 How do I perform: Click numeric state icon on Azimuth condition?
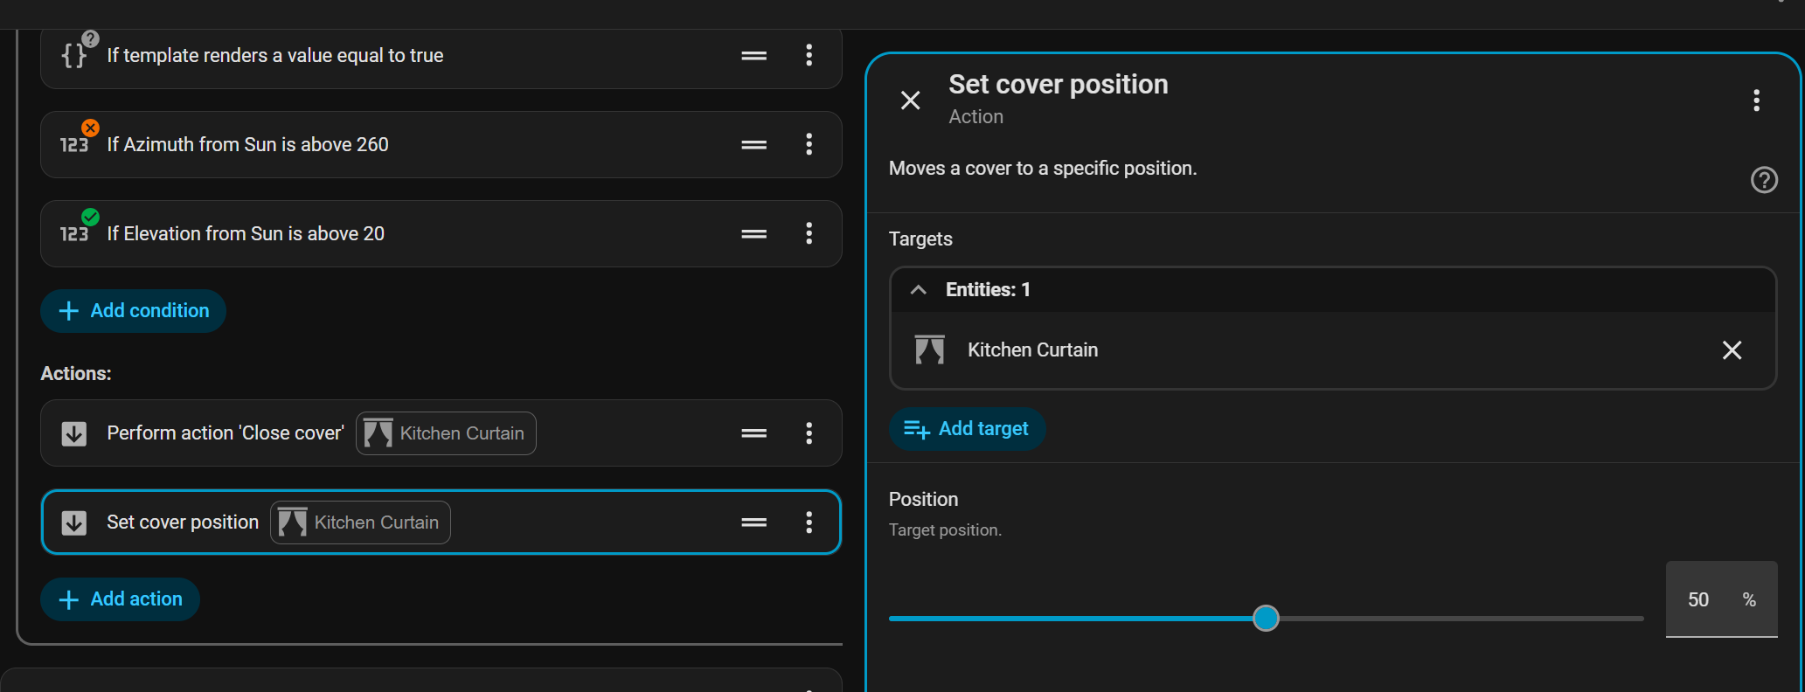(74, 145)
